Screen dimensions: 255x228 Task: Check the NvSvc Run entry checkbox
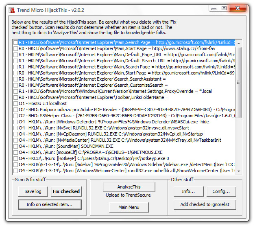click(15, 128)
